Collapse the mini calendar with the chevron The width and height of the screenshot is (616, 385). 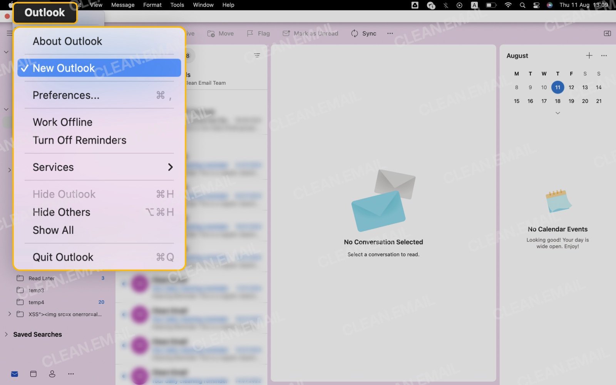tap(557, 112)
